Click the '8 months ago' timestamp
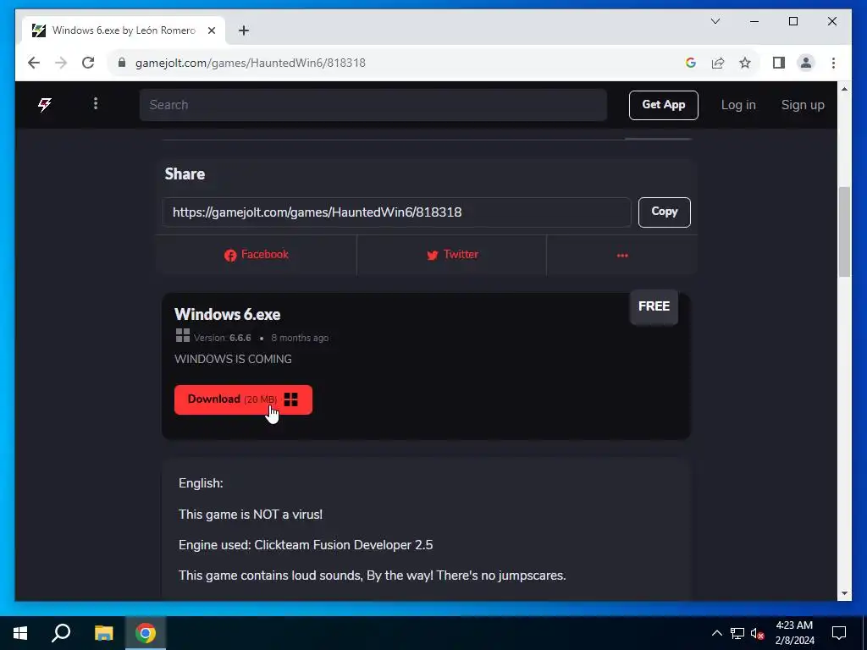This screenshot has height=650, width=867. 300,338
